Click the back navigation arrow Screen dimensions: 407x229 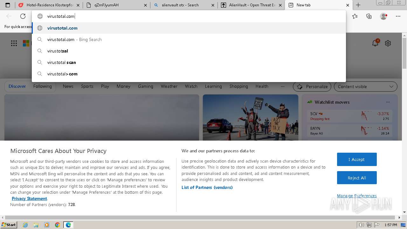[x=9, y=16]
